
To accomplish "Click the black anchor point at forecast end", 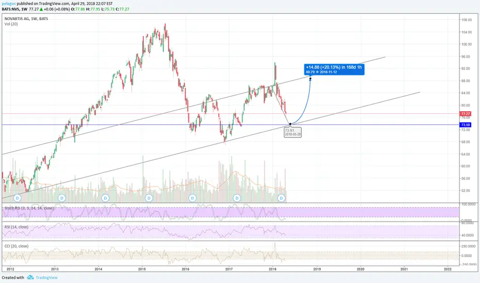I will coord(311,79).
